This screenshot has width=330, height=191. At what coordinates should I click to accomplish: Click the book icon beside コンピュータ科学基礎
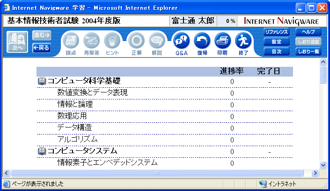pos(42,81)
